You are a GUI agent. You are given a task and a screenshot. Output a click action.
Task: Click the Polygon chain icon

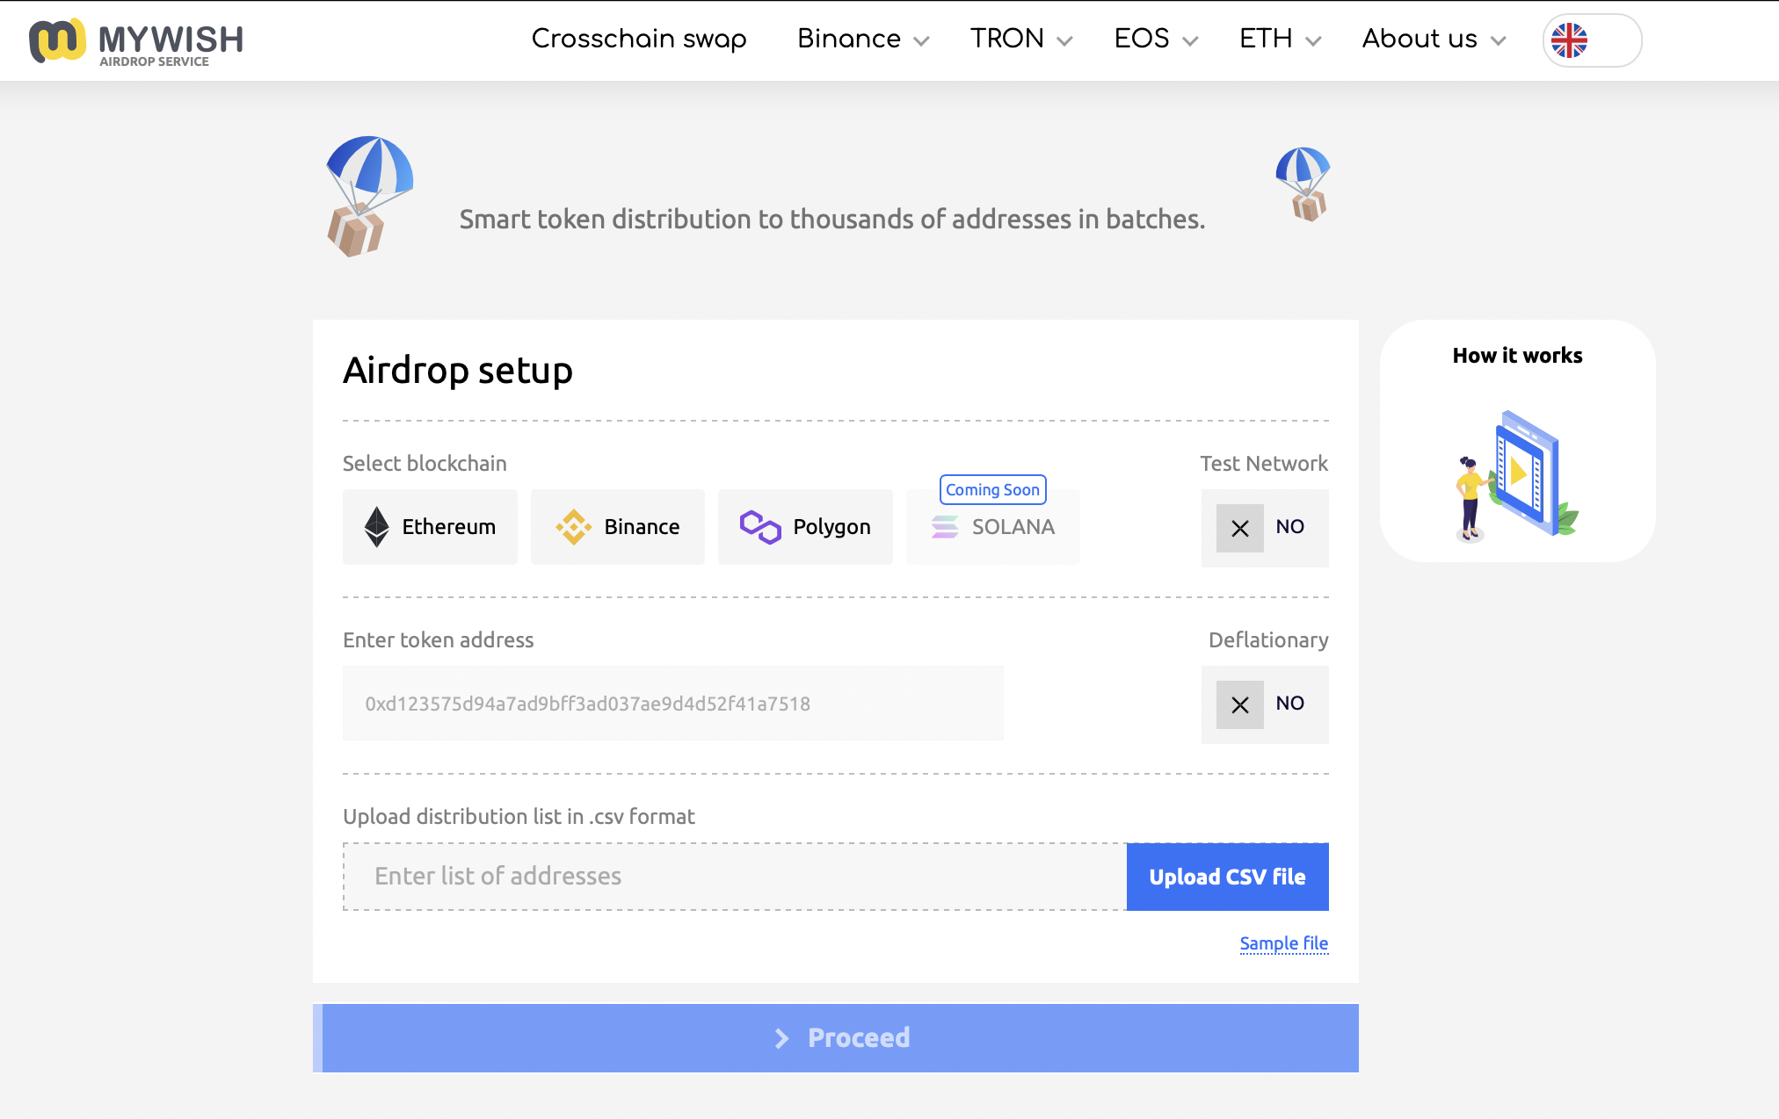click(760, 527)
